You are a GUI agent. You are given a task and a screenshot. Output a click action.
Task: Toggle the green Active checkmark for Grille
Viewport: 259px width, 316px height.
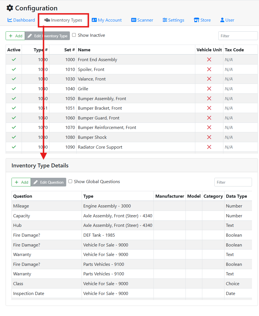coord(13,89)
